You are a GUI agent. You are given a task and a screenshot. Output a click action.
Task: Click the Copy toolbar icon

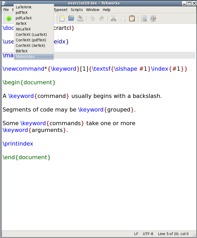123,18
